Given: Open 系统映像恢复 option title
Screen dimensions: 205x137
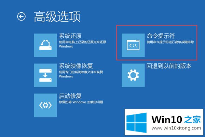Looking at the screenshot, I should (x=76, y=66).
